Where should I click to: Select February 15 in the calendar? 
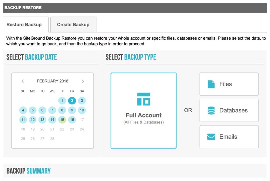pos(62,120)
